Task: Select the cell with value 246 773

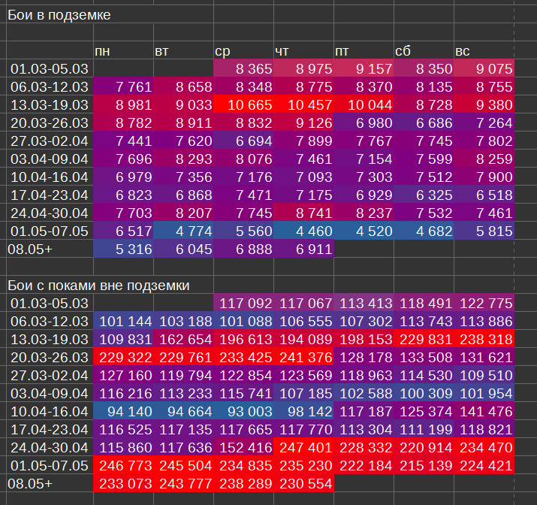Action: click(x=123, y=466)
